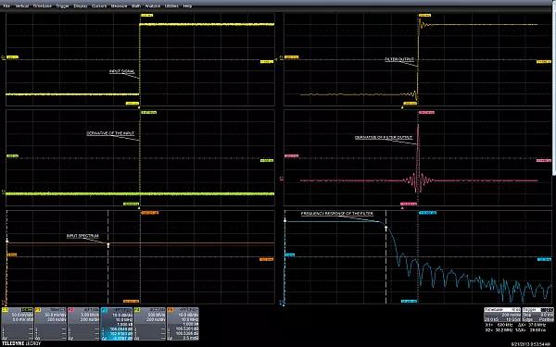Select the FILTER OUTPUT trace label
The width and height of the screenshot is (556, 347).
(399, 59)
